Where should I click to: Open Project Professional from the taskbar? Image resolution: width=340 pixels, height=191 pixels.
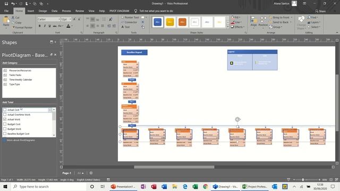click(x=255, y=186)
